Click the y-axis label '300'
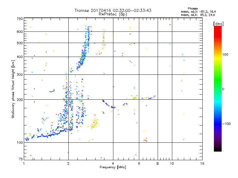The image size is (238, 178). click(x=20, y=74)
